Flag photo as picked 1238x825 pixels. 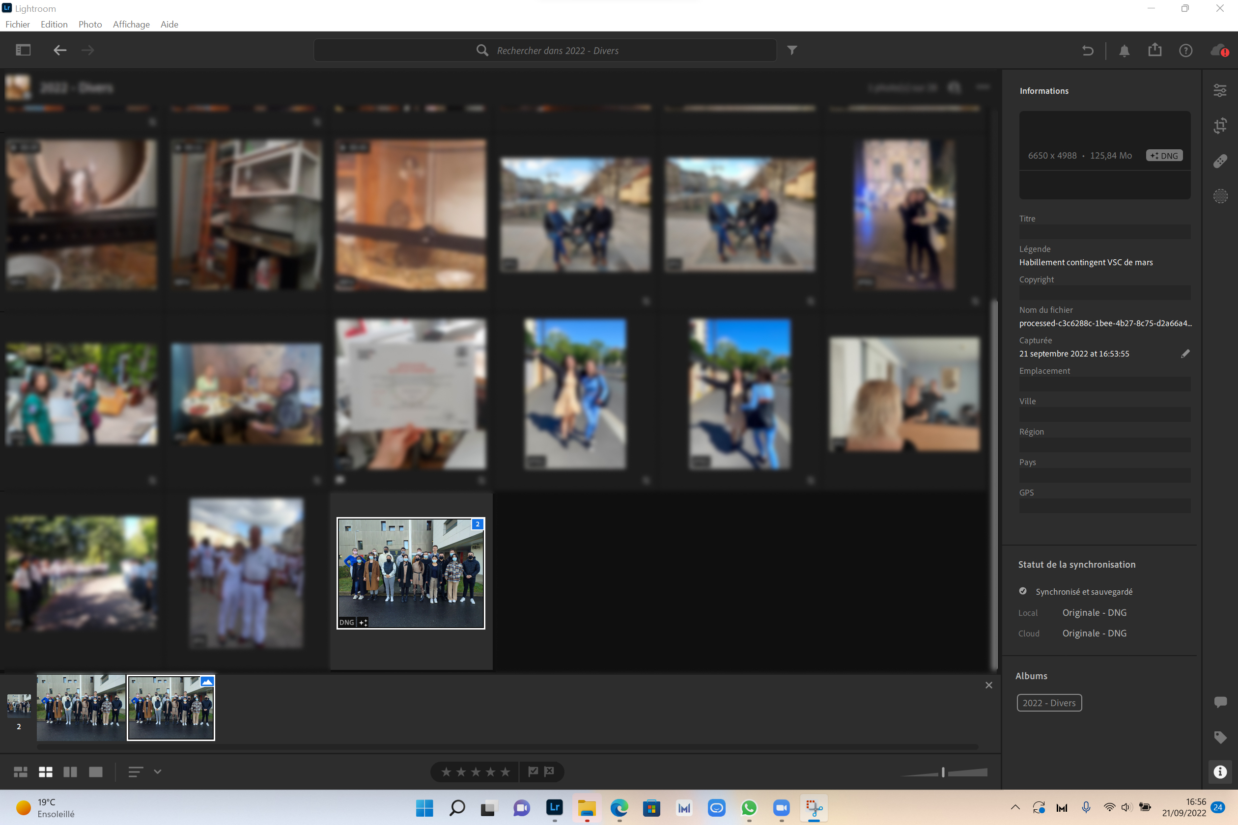533,771
